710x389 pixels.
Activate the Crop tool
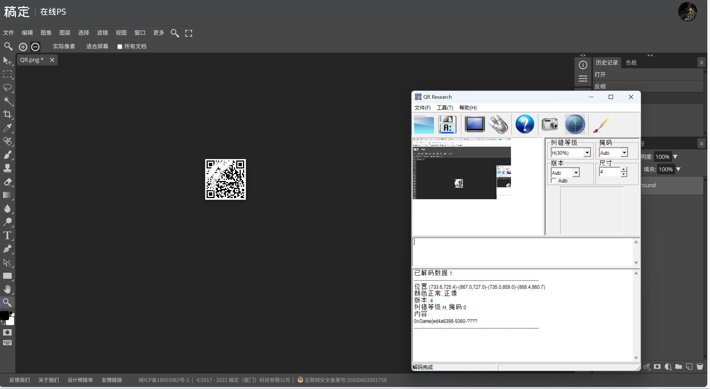7,114
